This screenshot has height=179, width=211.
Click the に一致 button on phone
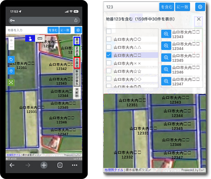65,30
